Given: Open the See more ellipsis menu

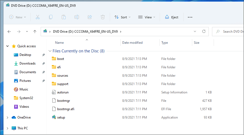Looking at the screenshot, I should pyautogui.click(x=190, y=17).
